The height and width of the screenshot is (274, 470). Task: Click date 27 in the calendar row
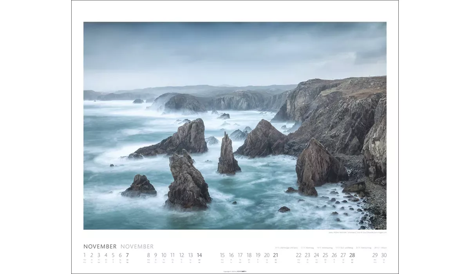343,255
